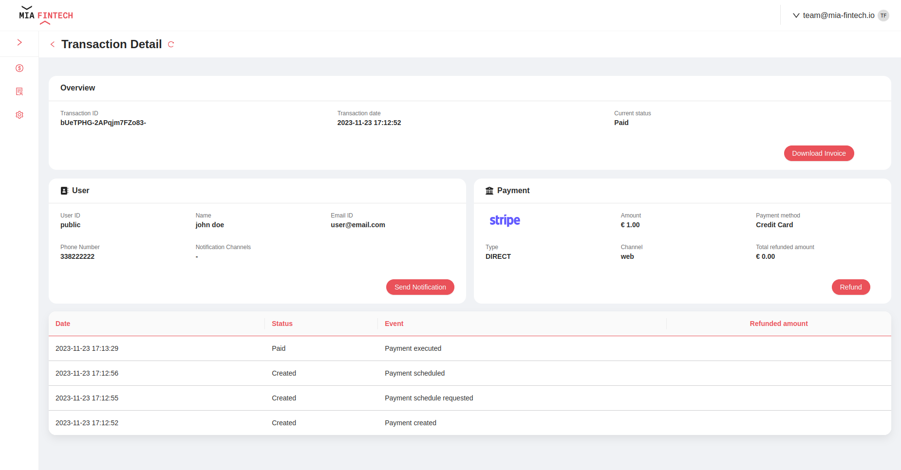
Task: Select the 'Payment executed' event row
Action: point(413,348)
